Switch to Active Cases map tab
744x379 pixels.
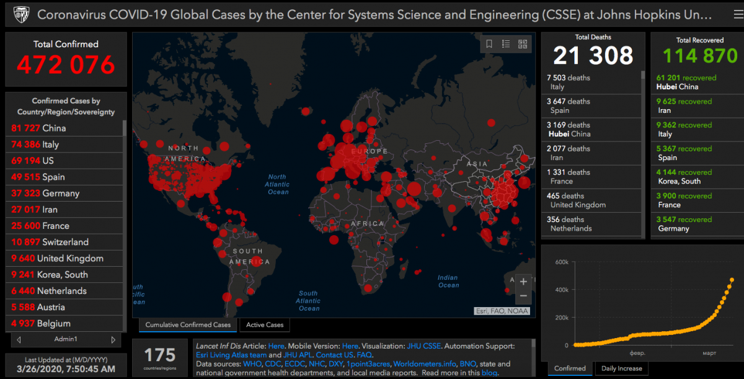(265, 324)
